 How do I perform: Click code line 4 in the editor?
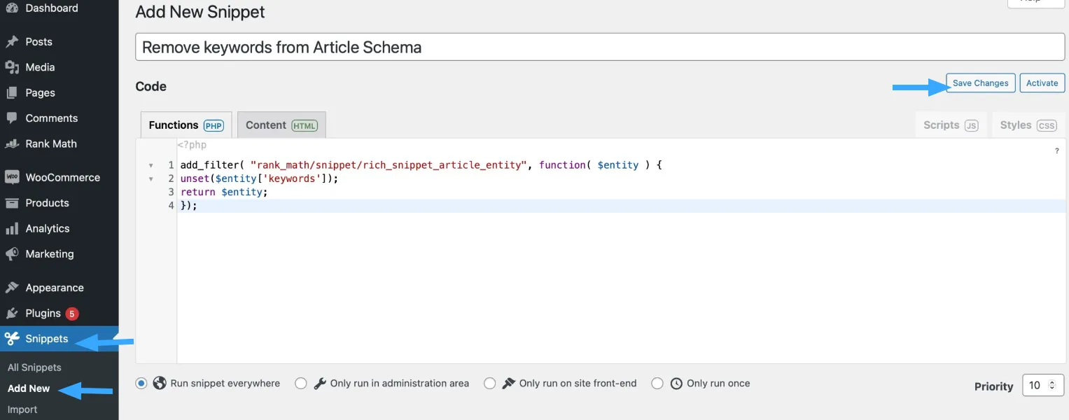pyautogui.click(x=622, y=206)
